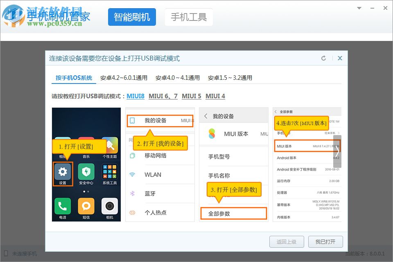The image size is (393, 262).
Task: Click the refresh icon in the dialog title bar
Action: click(x=323, y=58)
